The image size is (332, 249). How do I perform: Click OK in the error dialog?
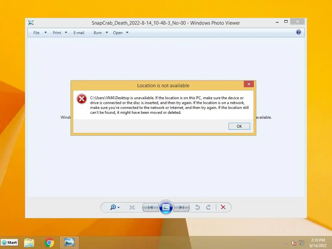point(239,126)
